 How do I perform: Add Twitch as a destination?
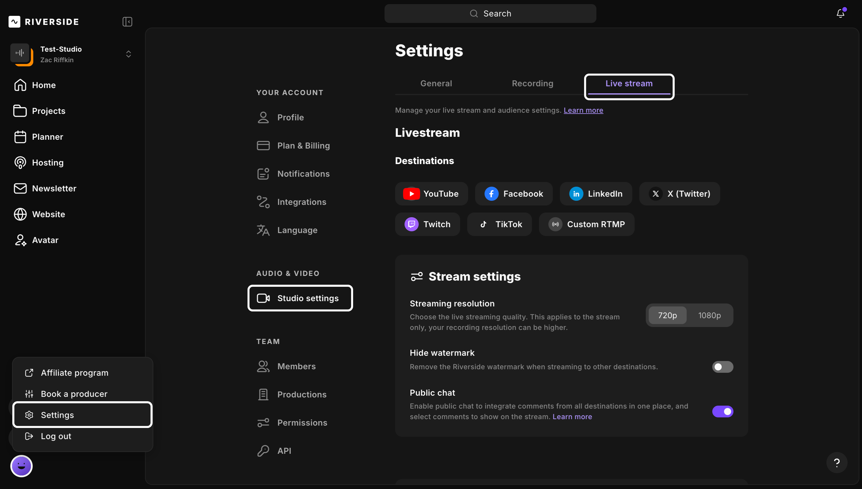(x=427, y=224)
